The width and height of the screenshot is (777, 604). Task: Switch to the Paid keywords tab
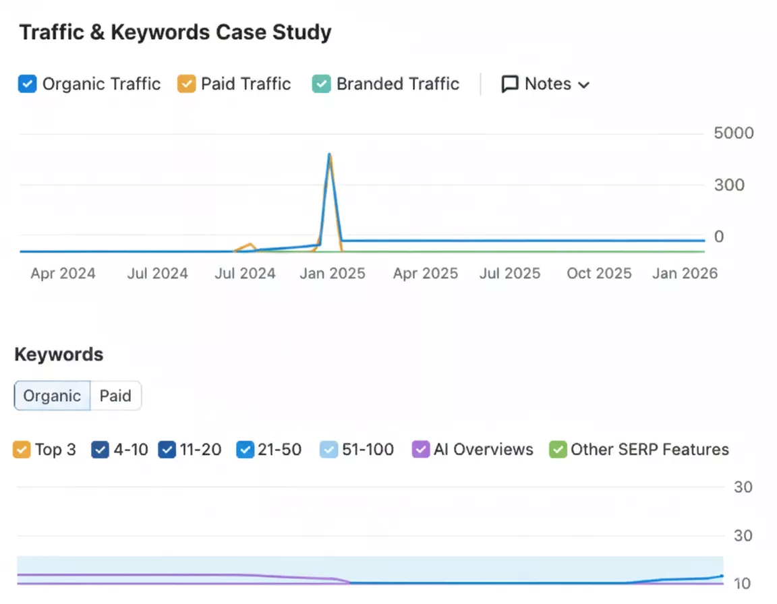click(x=115, y=396)
